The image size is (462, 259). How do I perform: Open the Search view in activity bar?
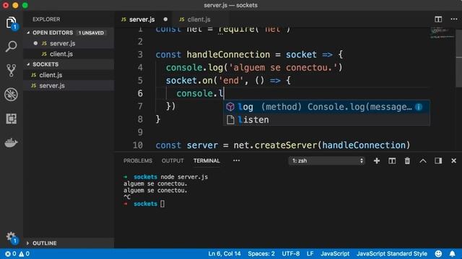click(12, 46)
